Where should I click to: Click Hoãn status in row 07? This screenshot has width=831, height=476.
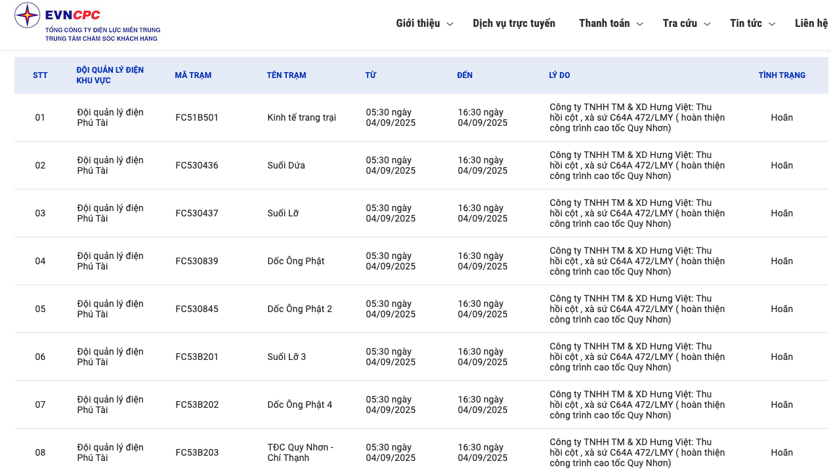[x=782, y=405]
